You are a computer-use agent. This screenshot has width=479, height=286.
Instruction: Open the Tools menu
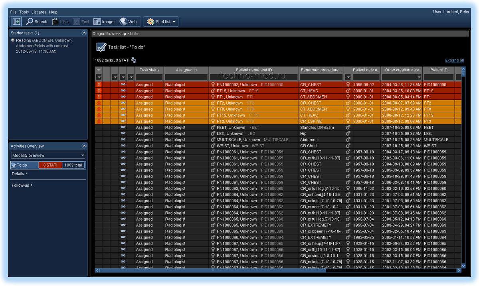pos(24,12)
